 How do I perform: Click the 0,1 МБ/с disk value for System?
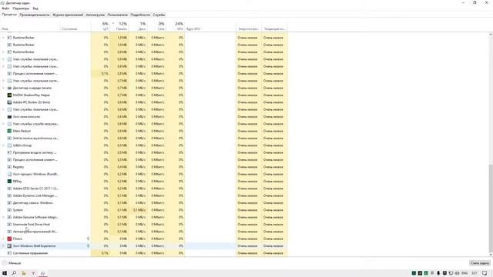coord(139,210)
